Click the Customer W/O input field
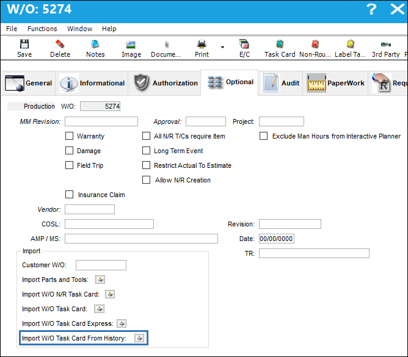 click(101, 265)
